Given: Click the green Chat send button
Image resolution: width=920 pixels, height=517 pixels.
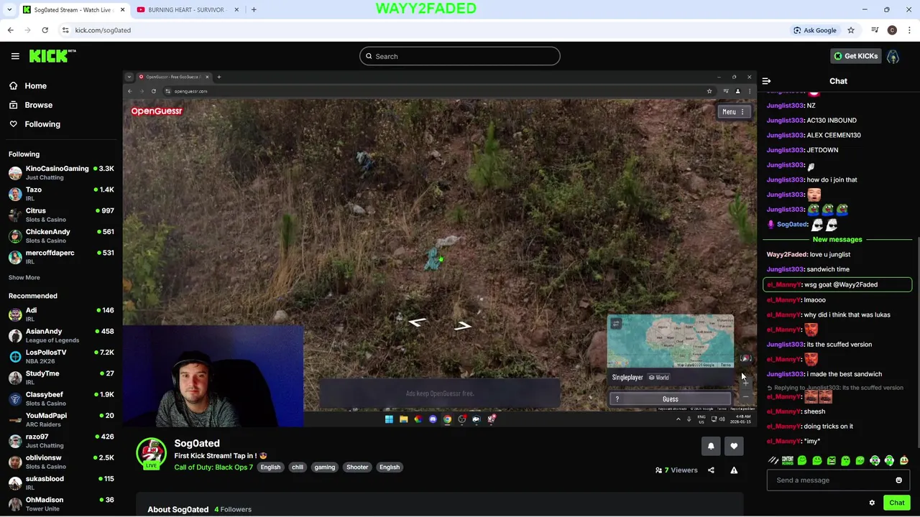Looking at the screenshot, I should pos(896,503).
